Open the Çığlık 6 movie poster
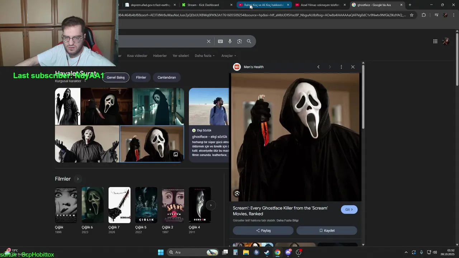This screenshot has height=258, width=459. pos(93,205)
